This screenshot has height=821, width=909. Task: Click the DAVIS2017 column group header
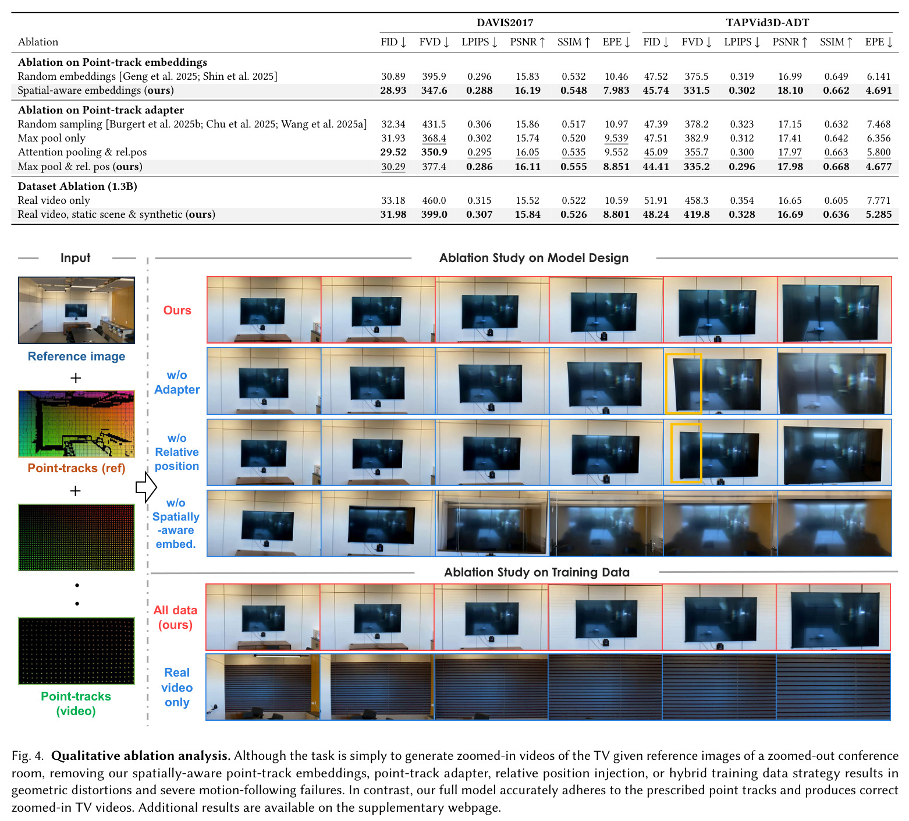[505, 23]
